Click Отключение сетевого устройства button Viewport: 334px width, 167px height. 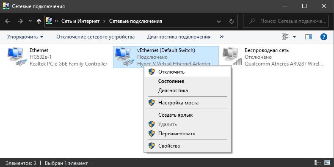pos(95,37)
